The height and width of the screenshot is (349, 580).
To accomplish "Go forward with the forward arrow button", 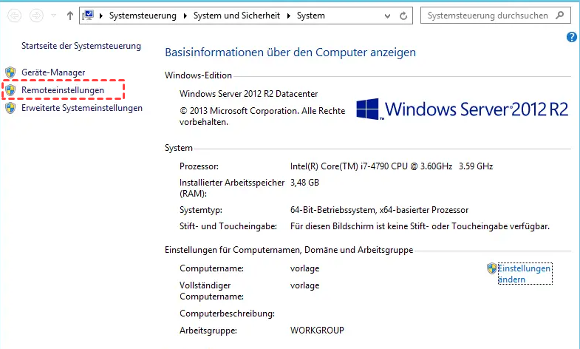I will click(x=36, y=16).
